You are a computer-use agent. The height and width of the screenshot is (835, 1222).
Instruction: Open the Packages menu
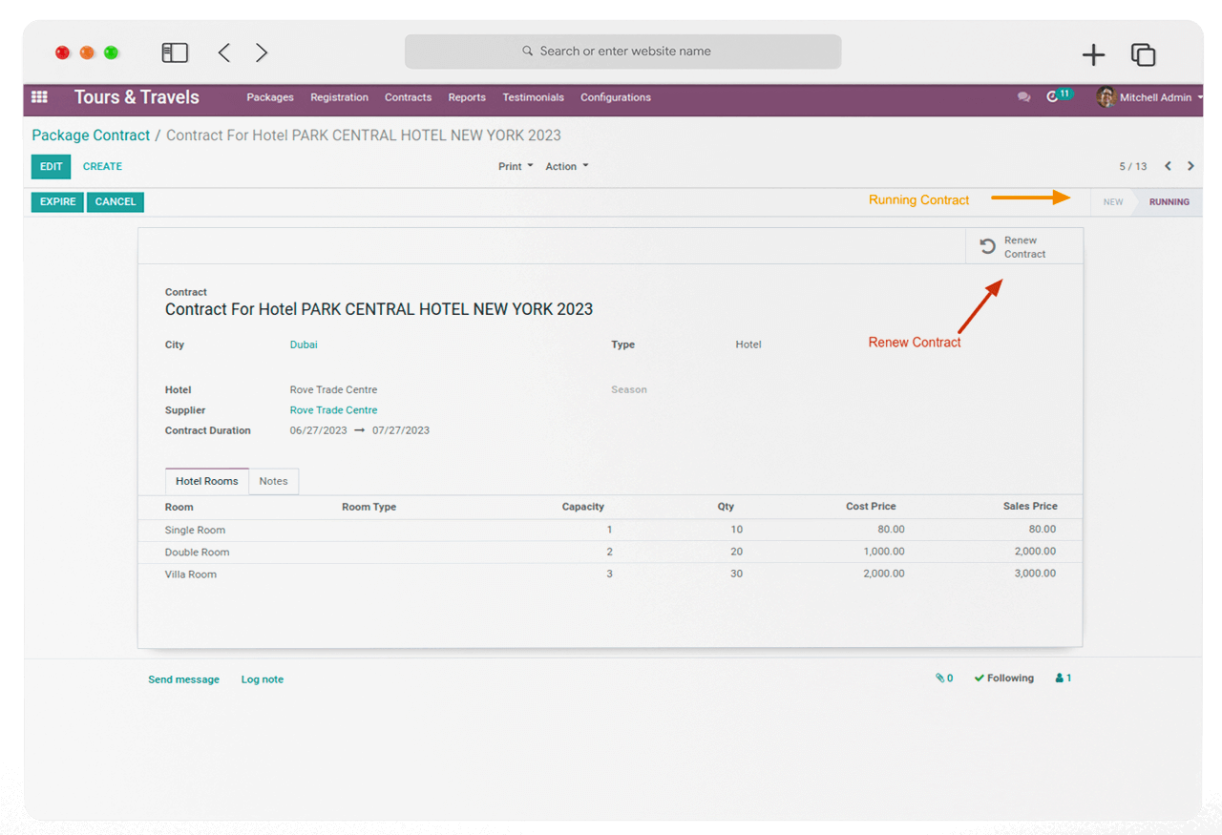click(270, 97)
